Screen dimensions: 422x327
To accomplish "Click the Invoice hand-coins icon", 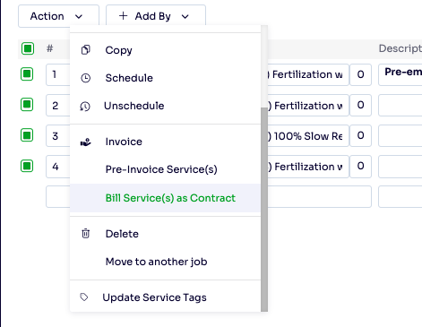I will tap(86, 142).
